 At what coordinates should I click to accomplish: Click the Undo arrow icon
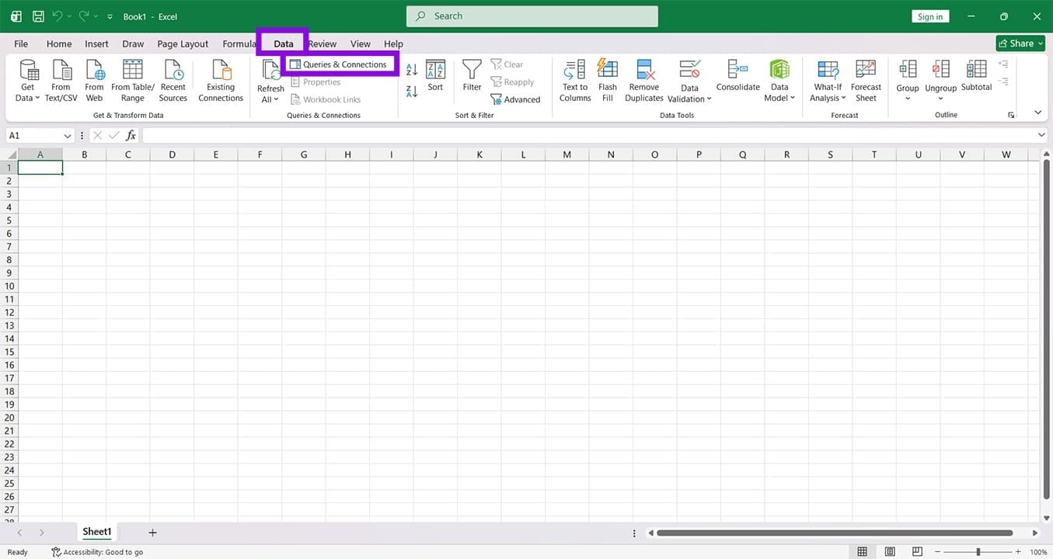pos(58,16)
